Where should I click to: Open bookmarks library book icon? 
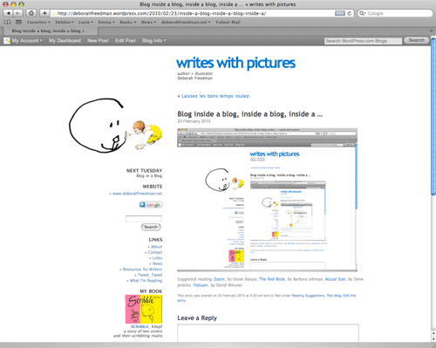point(7,22)
